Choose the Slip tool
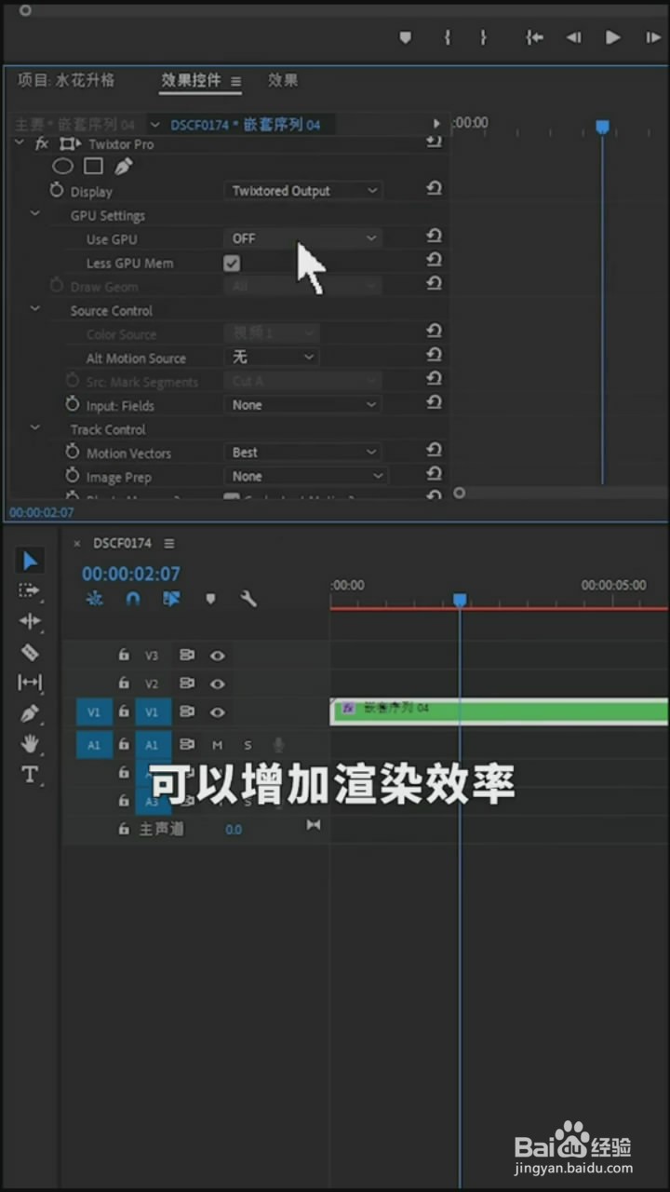 (30, 683)
